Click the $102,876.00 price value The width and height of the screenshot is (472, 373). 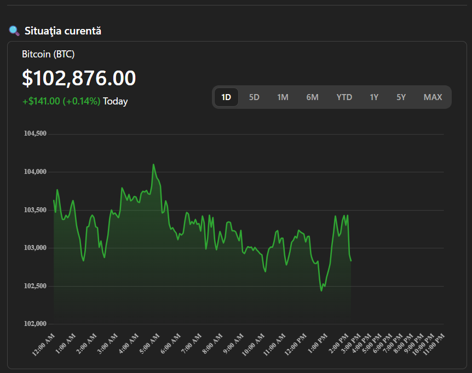(79, 78)
